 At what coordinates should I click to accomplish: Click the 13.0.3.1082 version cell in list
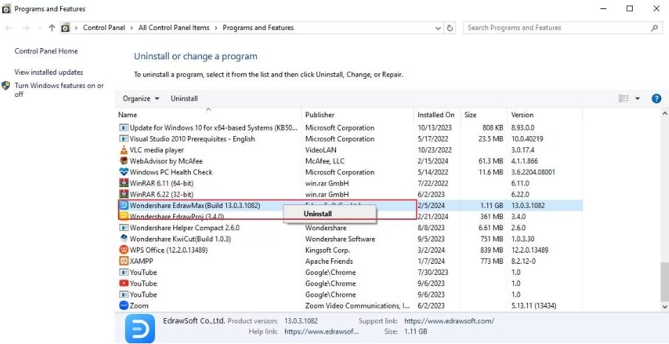pos(528,205)
